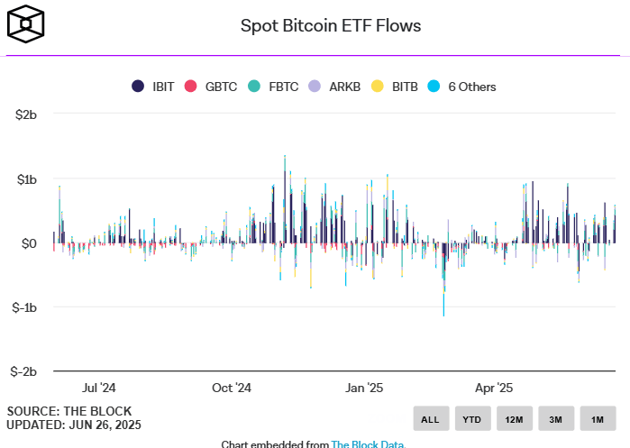Toggle the GBTC series label
This screenshot has height=448, width=630.
[x=221, y=87]
